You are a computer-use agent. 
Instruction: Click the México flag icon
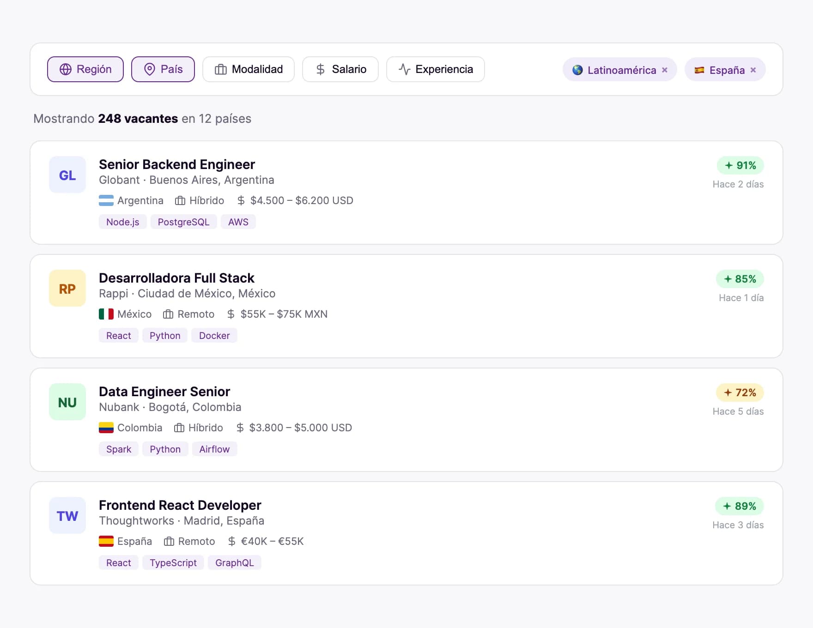tap(106, 314)
